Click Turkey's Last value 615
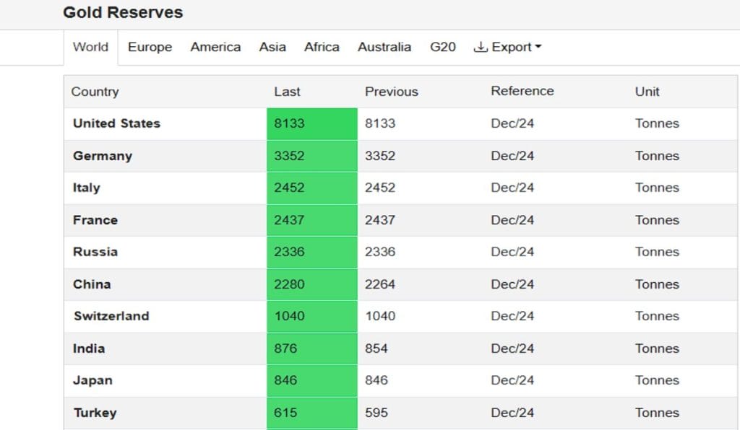The width and height of the screenshot is (740, 430). (x=285, y=413)
